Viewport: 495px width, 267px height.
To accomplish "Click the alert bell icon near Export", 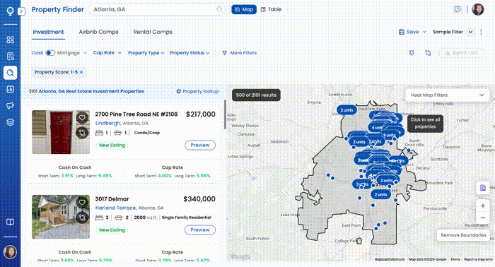I will [412, 53].
